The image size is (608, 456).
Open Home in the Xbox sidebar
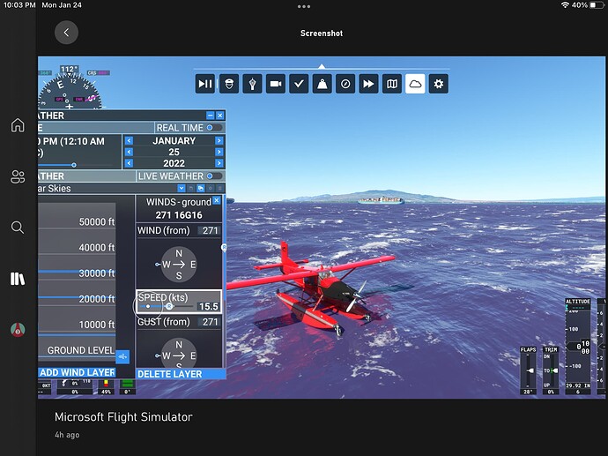18,125
